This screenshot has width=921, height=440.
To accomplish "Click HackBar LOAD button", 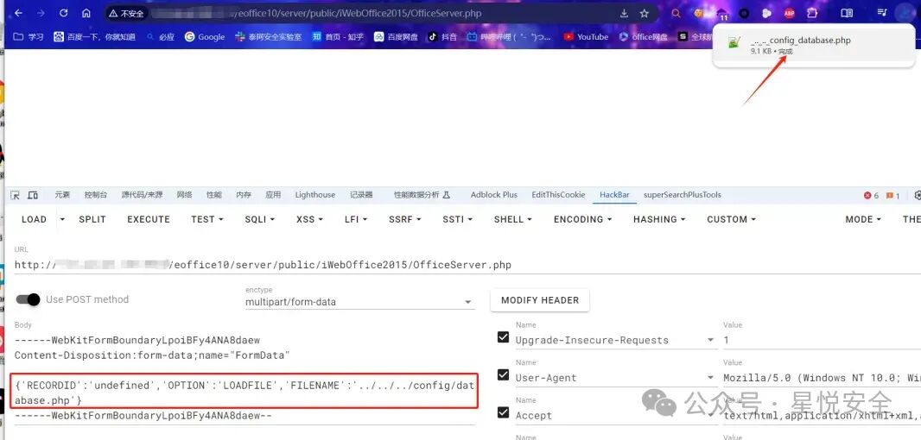I will (34, 219).
